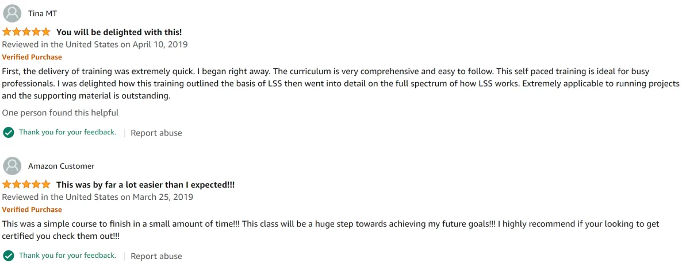Open Amazon Customer reviewer profile name
690x263 pixels.
tap(61, 166)
